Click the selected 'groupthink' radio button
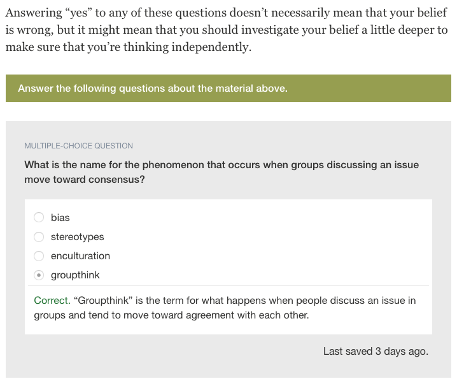 click(39, 275)
